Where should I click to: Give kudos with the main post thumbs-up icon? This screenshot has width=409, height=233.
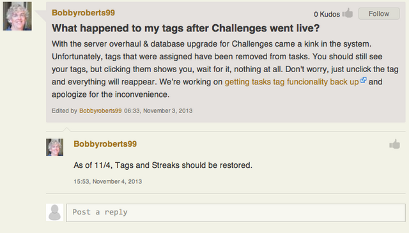click(x=348, y=13)
